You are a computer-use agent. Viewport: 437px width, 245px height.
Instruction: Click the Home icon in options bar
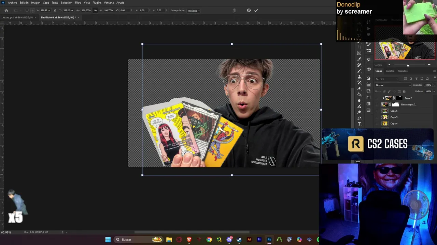(x=6, y=11)
